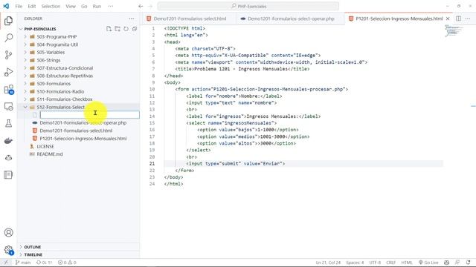Change indentation via Spaces: 4
The image size is (476, 267).
tap(355, 263)
